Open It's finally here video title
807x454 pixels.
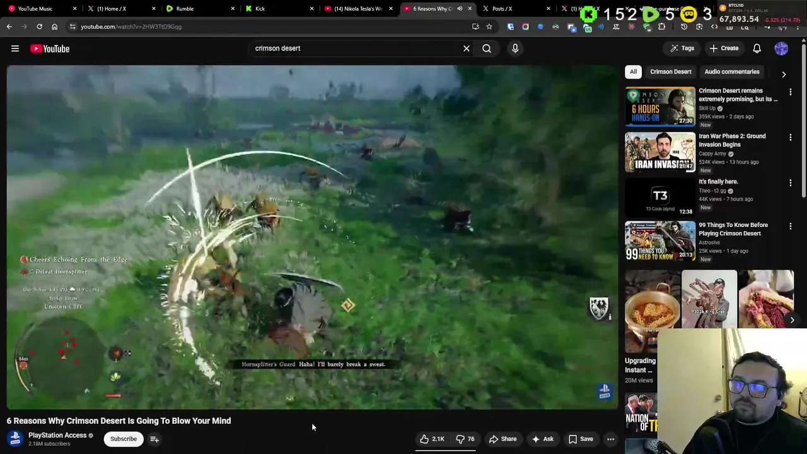[x=718, y=182]
